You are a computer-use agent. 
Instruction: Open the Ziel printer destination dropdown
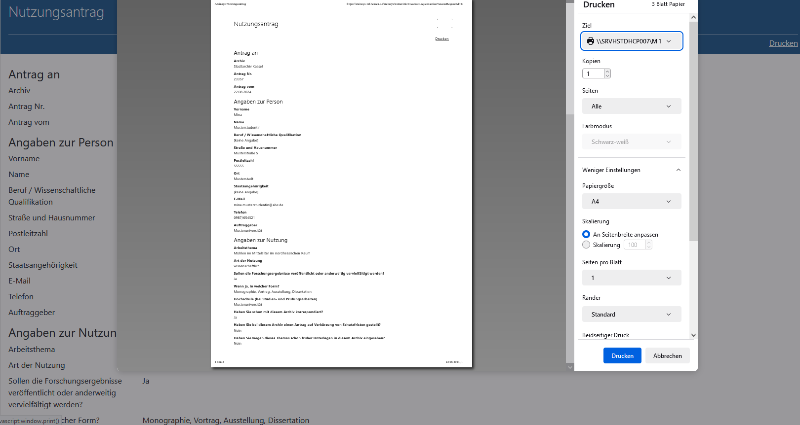coord(632,41)
